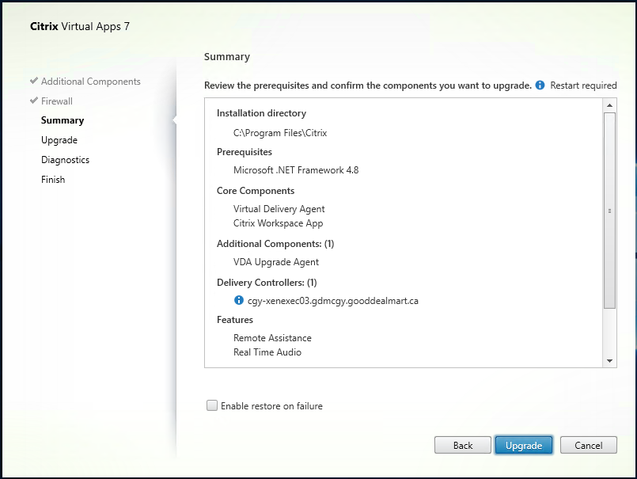The height and width of the screenshot is (479, 637).
Task: Jump to the Finish step
Action: [x=53, y=180]
